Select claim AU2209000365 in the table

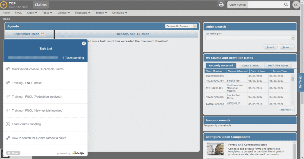point(215,76)
